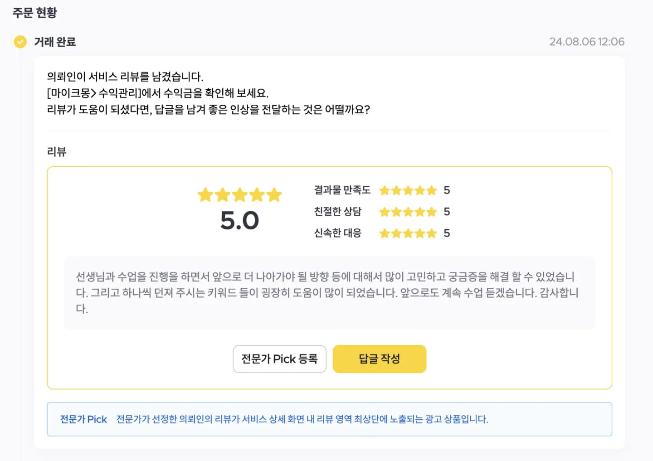Image resolution: width=653 pixels, height=461 pixels.
Task: Click the large five-star overall rating icons
Action: (x=239, y=195)
